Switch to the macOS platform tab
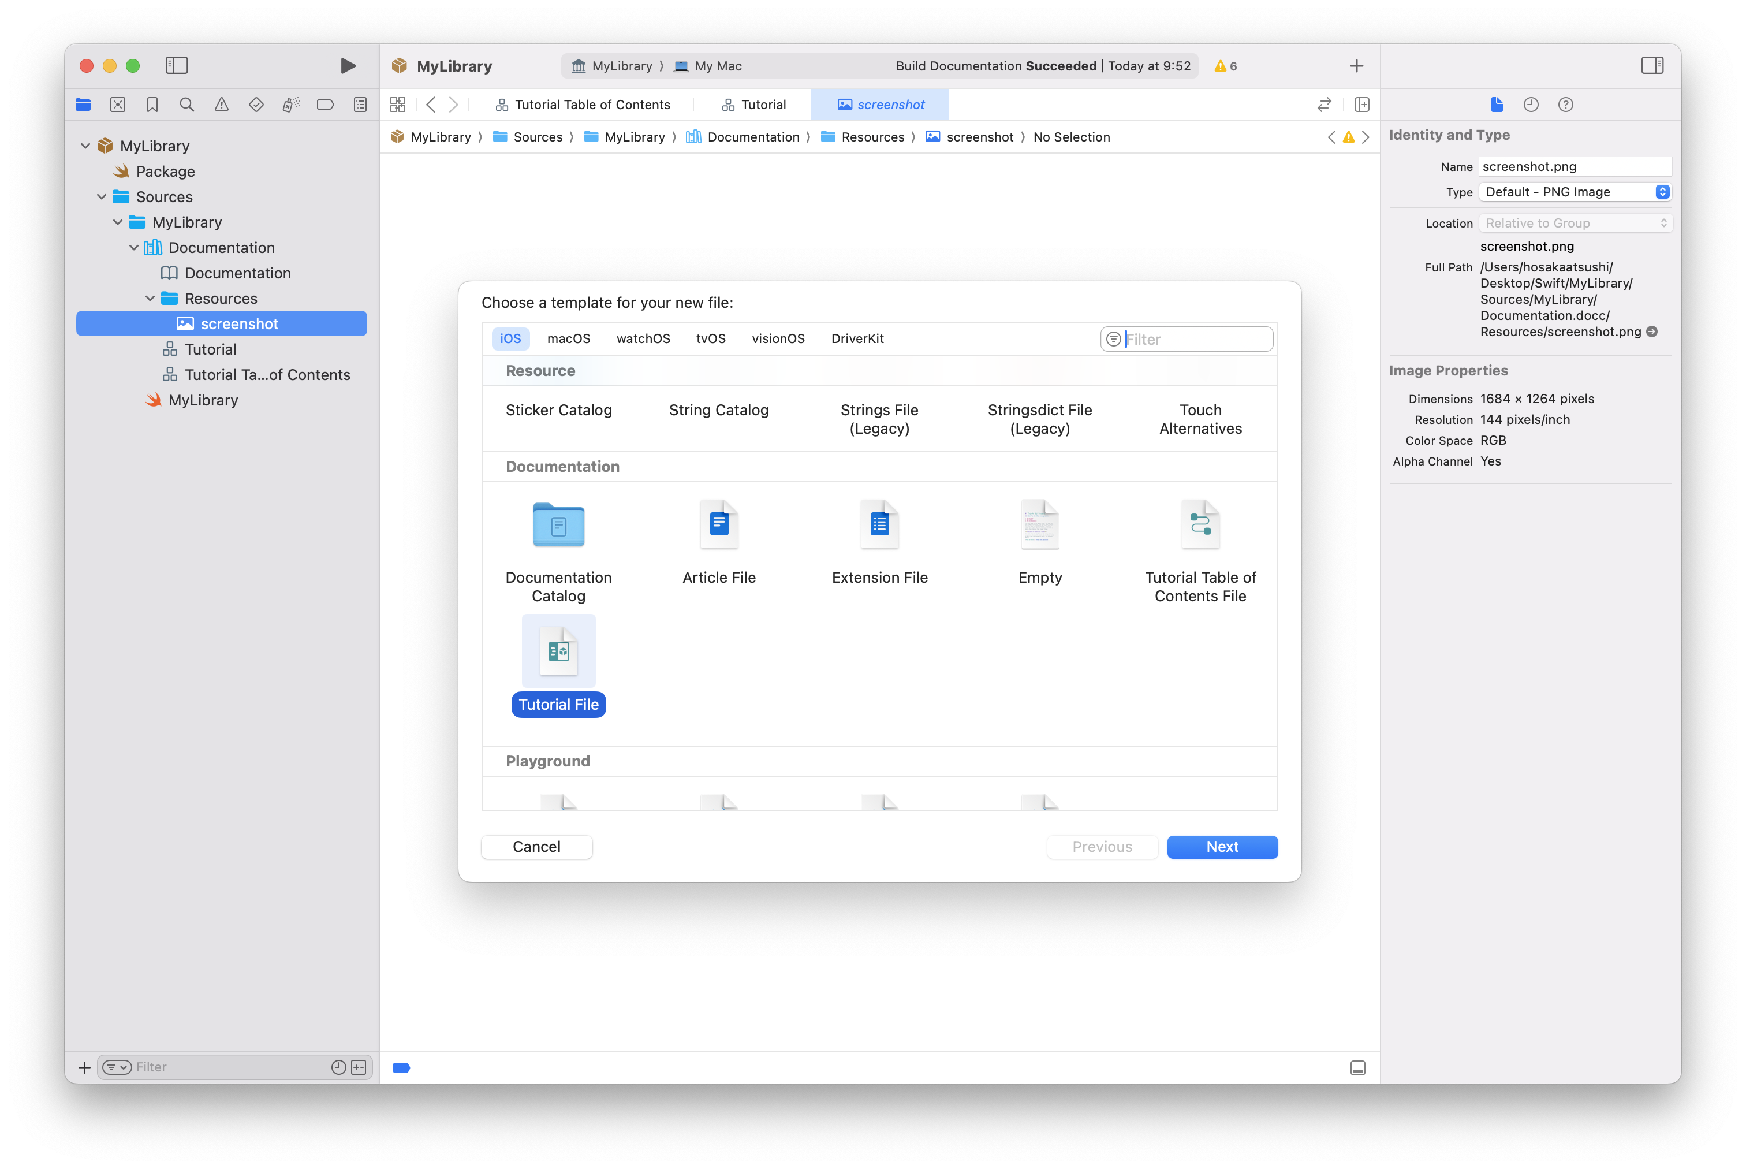 point(568,339)
